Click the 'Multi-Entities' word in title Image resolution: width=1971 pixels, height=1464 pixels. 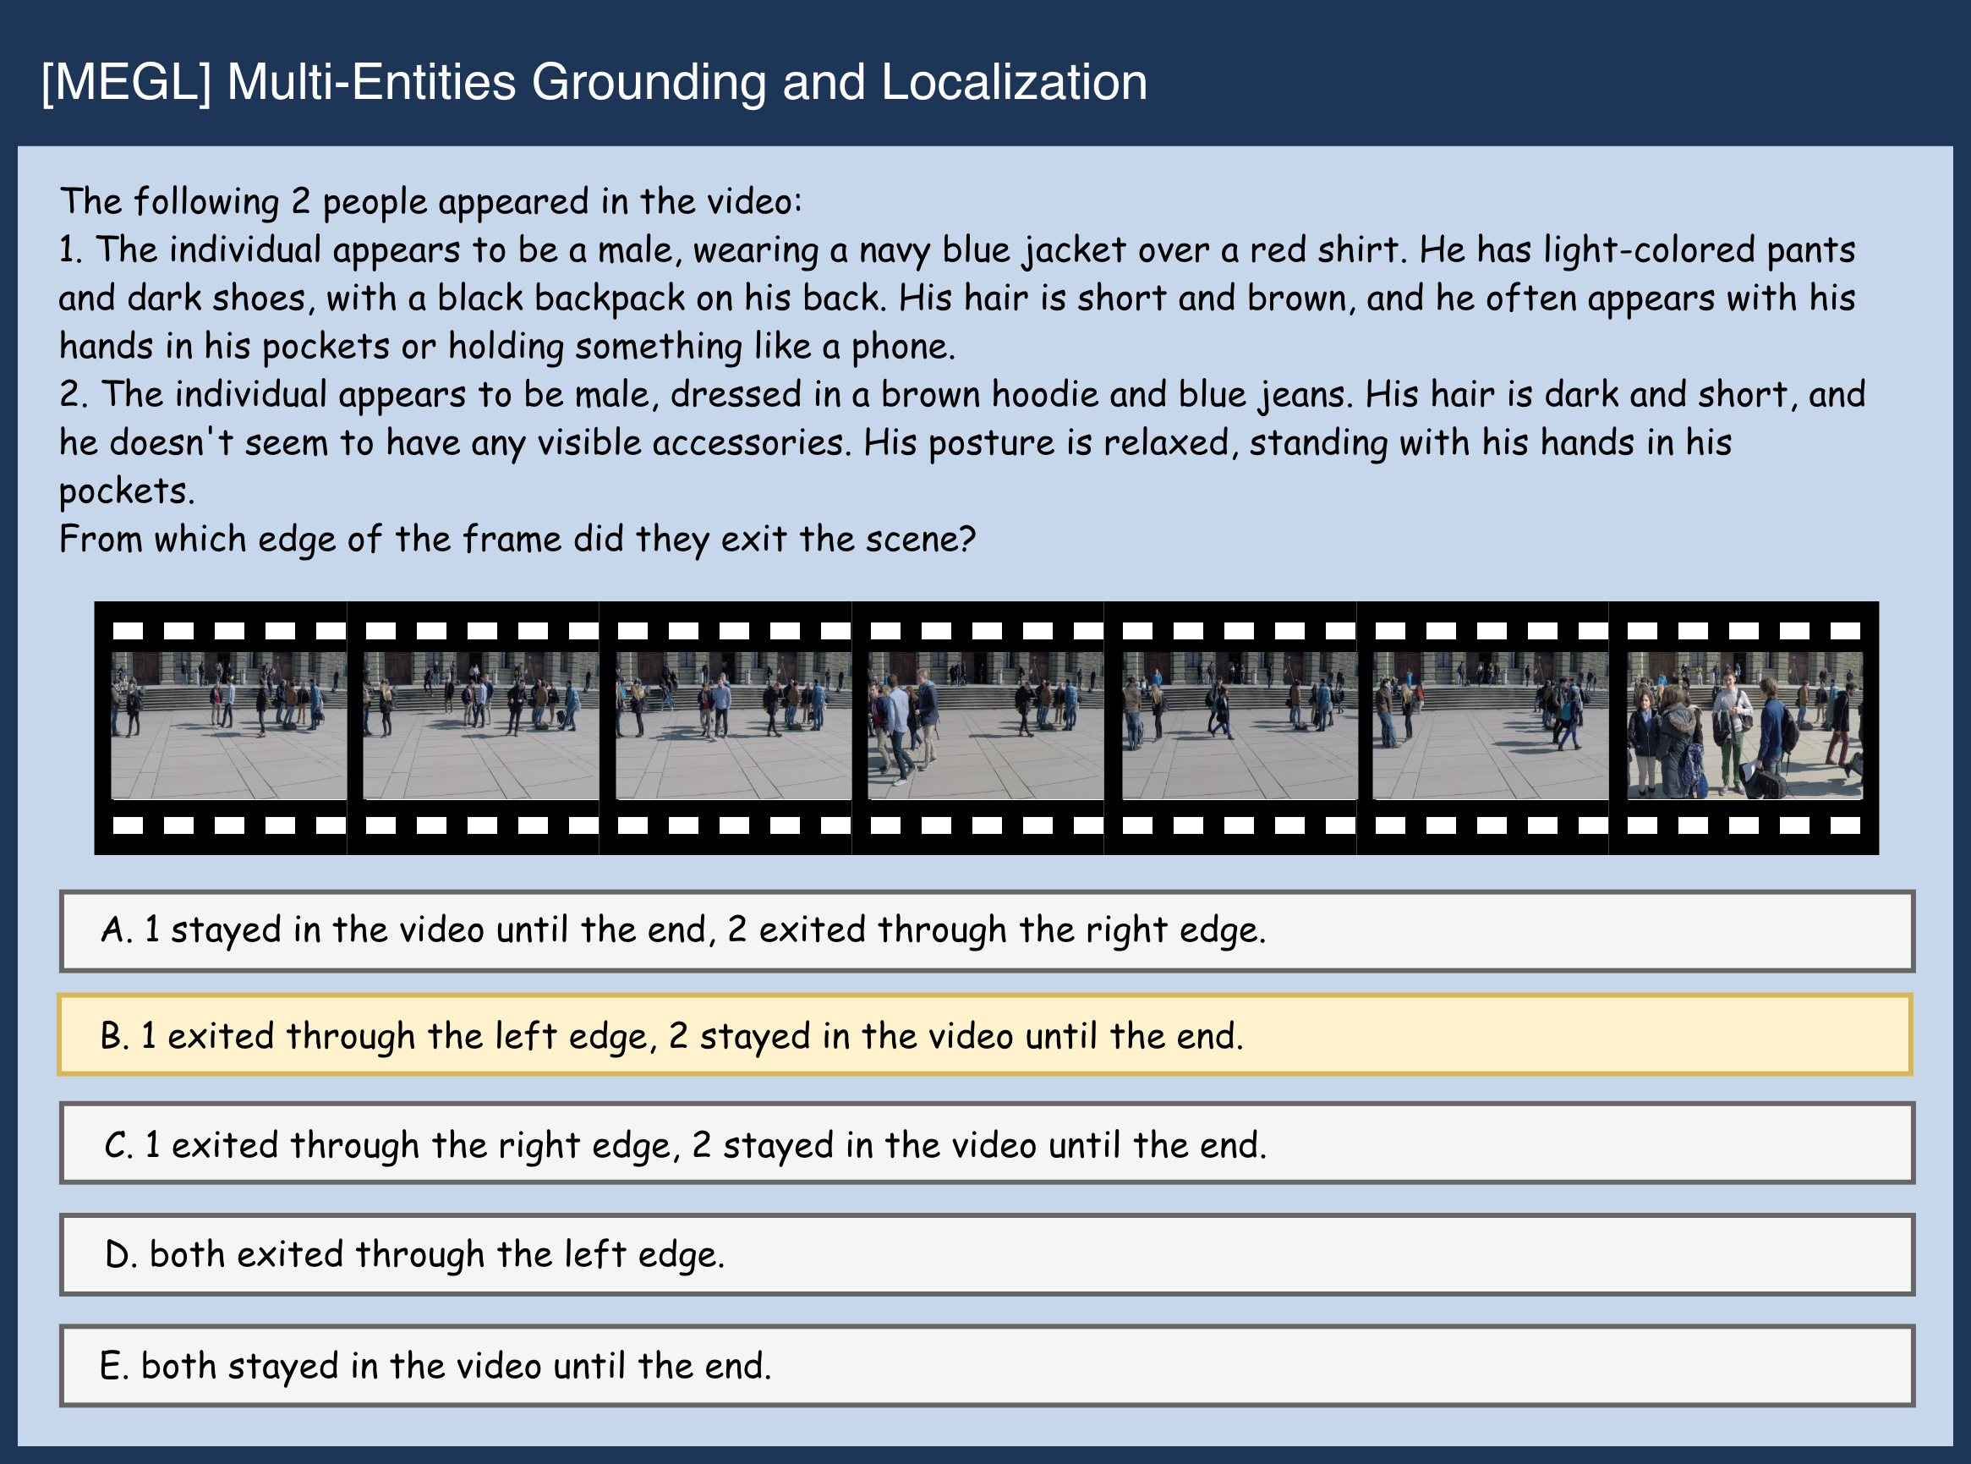pos(371,82)
